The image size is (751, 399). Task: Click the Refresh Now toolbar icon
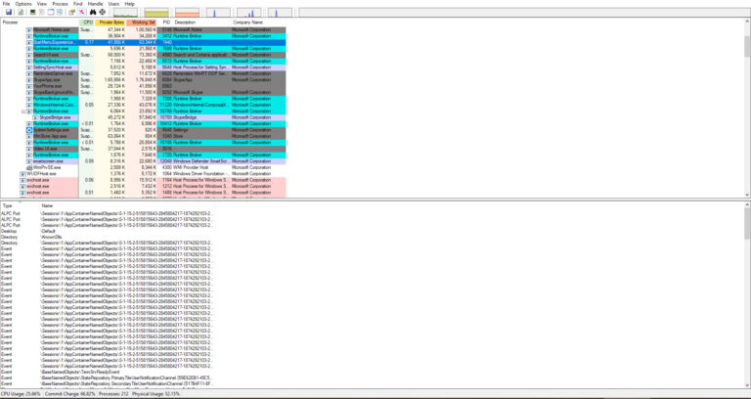tap(21, 12)
